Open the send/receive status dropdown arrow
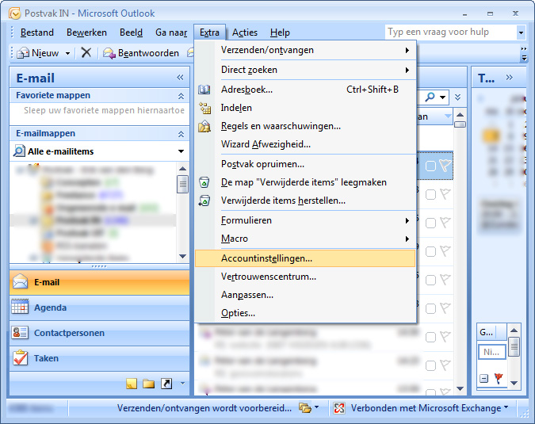 click(316, 407)
